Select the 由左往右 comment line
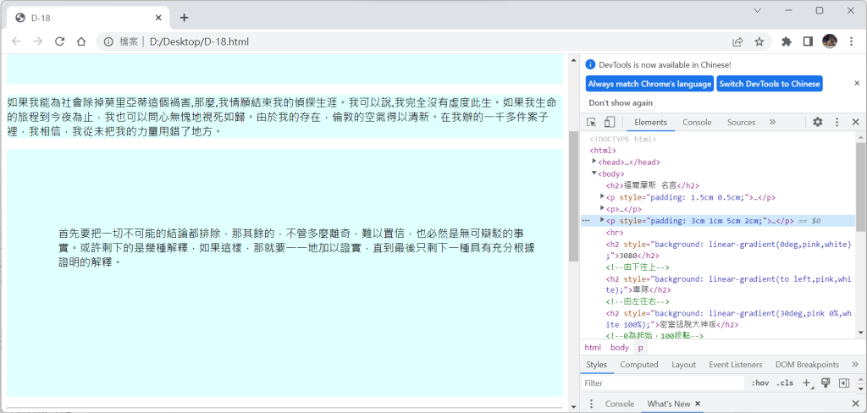This screenshot has width=867, height=413. pyautogui.click(x=638, y=301)
